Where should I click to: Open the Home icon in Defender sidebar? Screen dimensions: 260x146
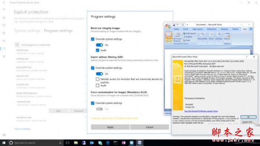tap(4, 17)
